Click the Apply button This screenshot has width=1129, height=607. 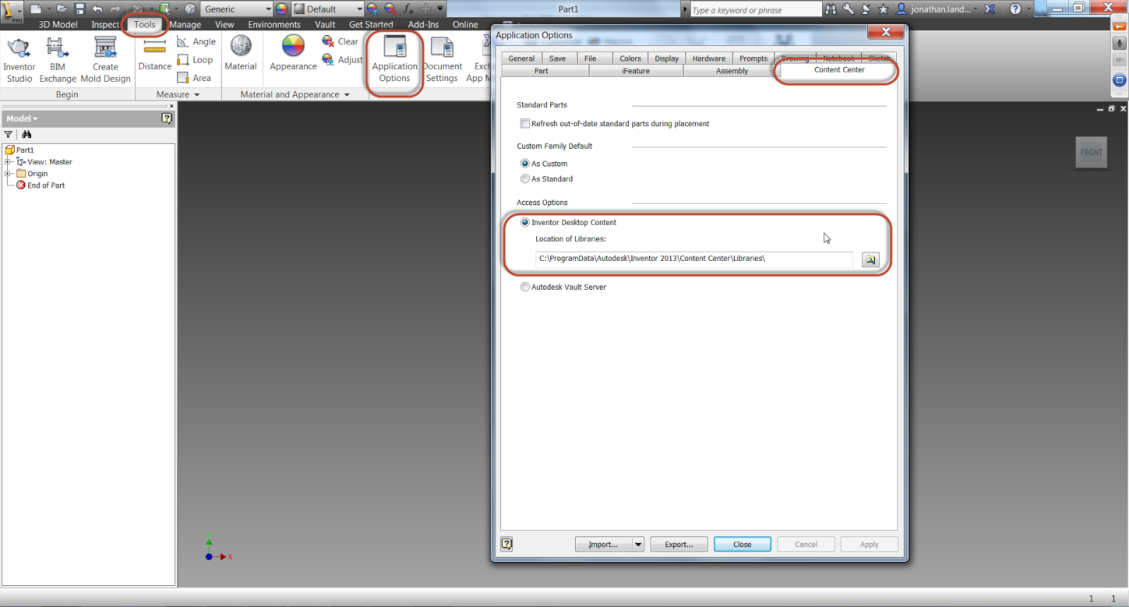pos(869,544)
